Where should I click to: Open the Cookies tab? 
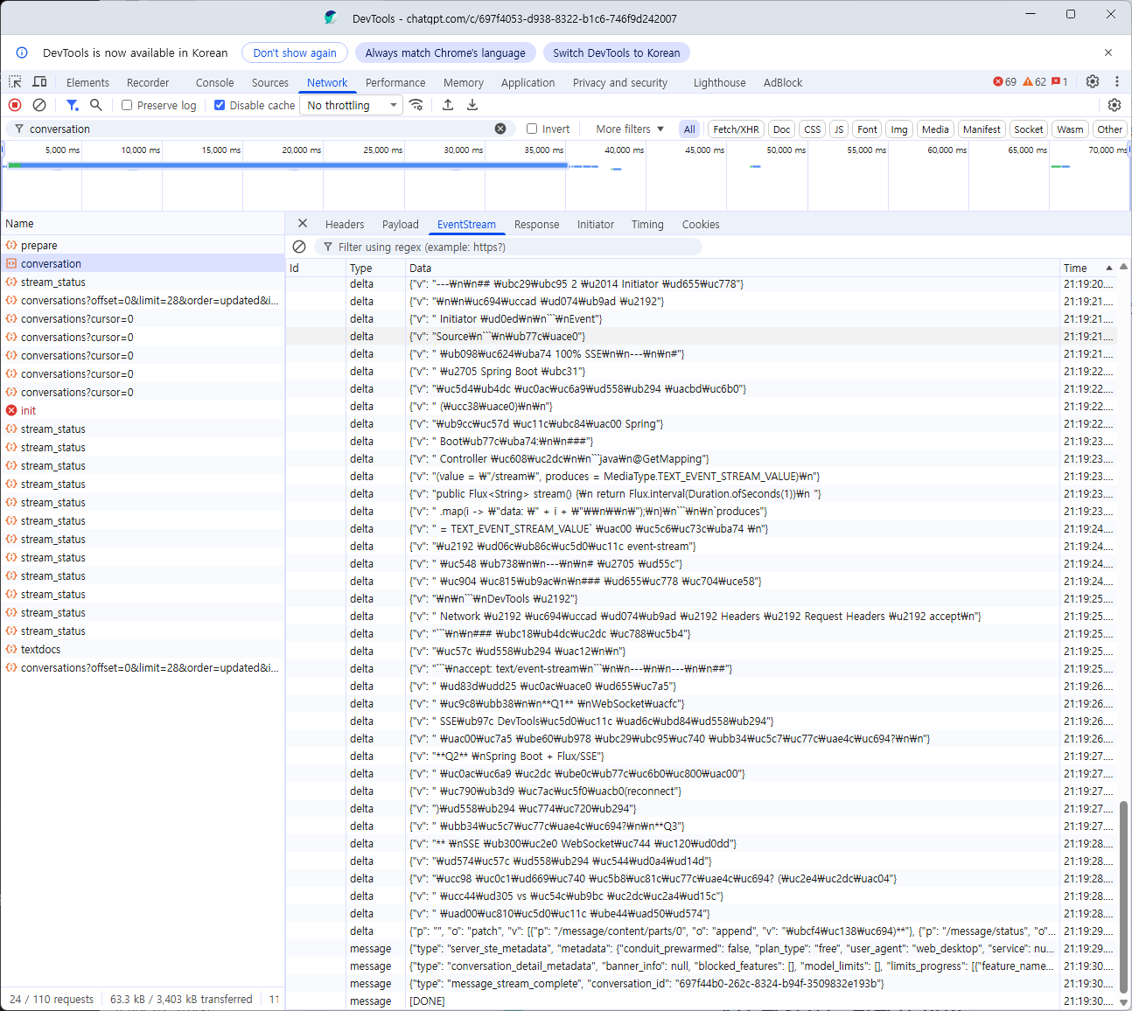701,224
